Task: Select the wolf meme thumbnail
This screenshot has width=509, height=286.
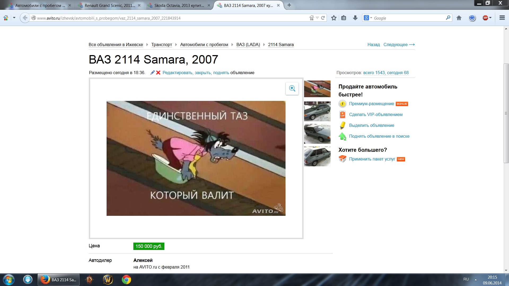Action: click(317, 89)
